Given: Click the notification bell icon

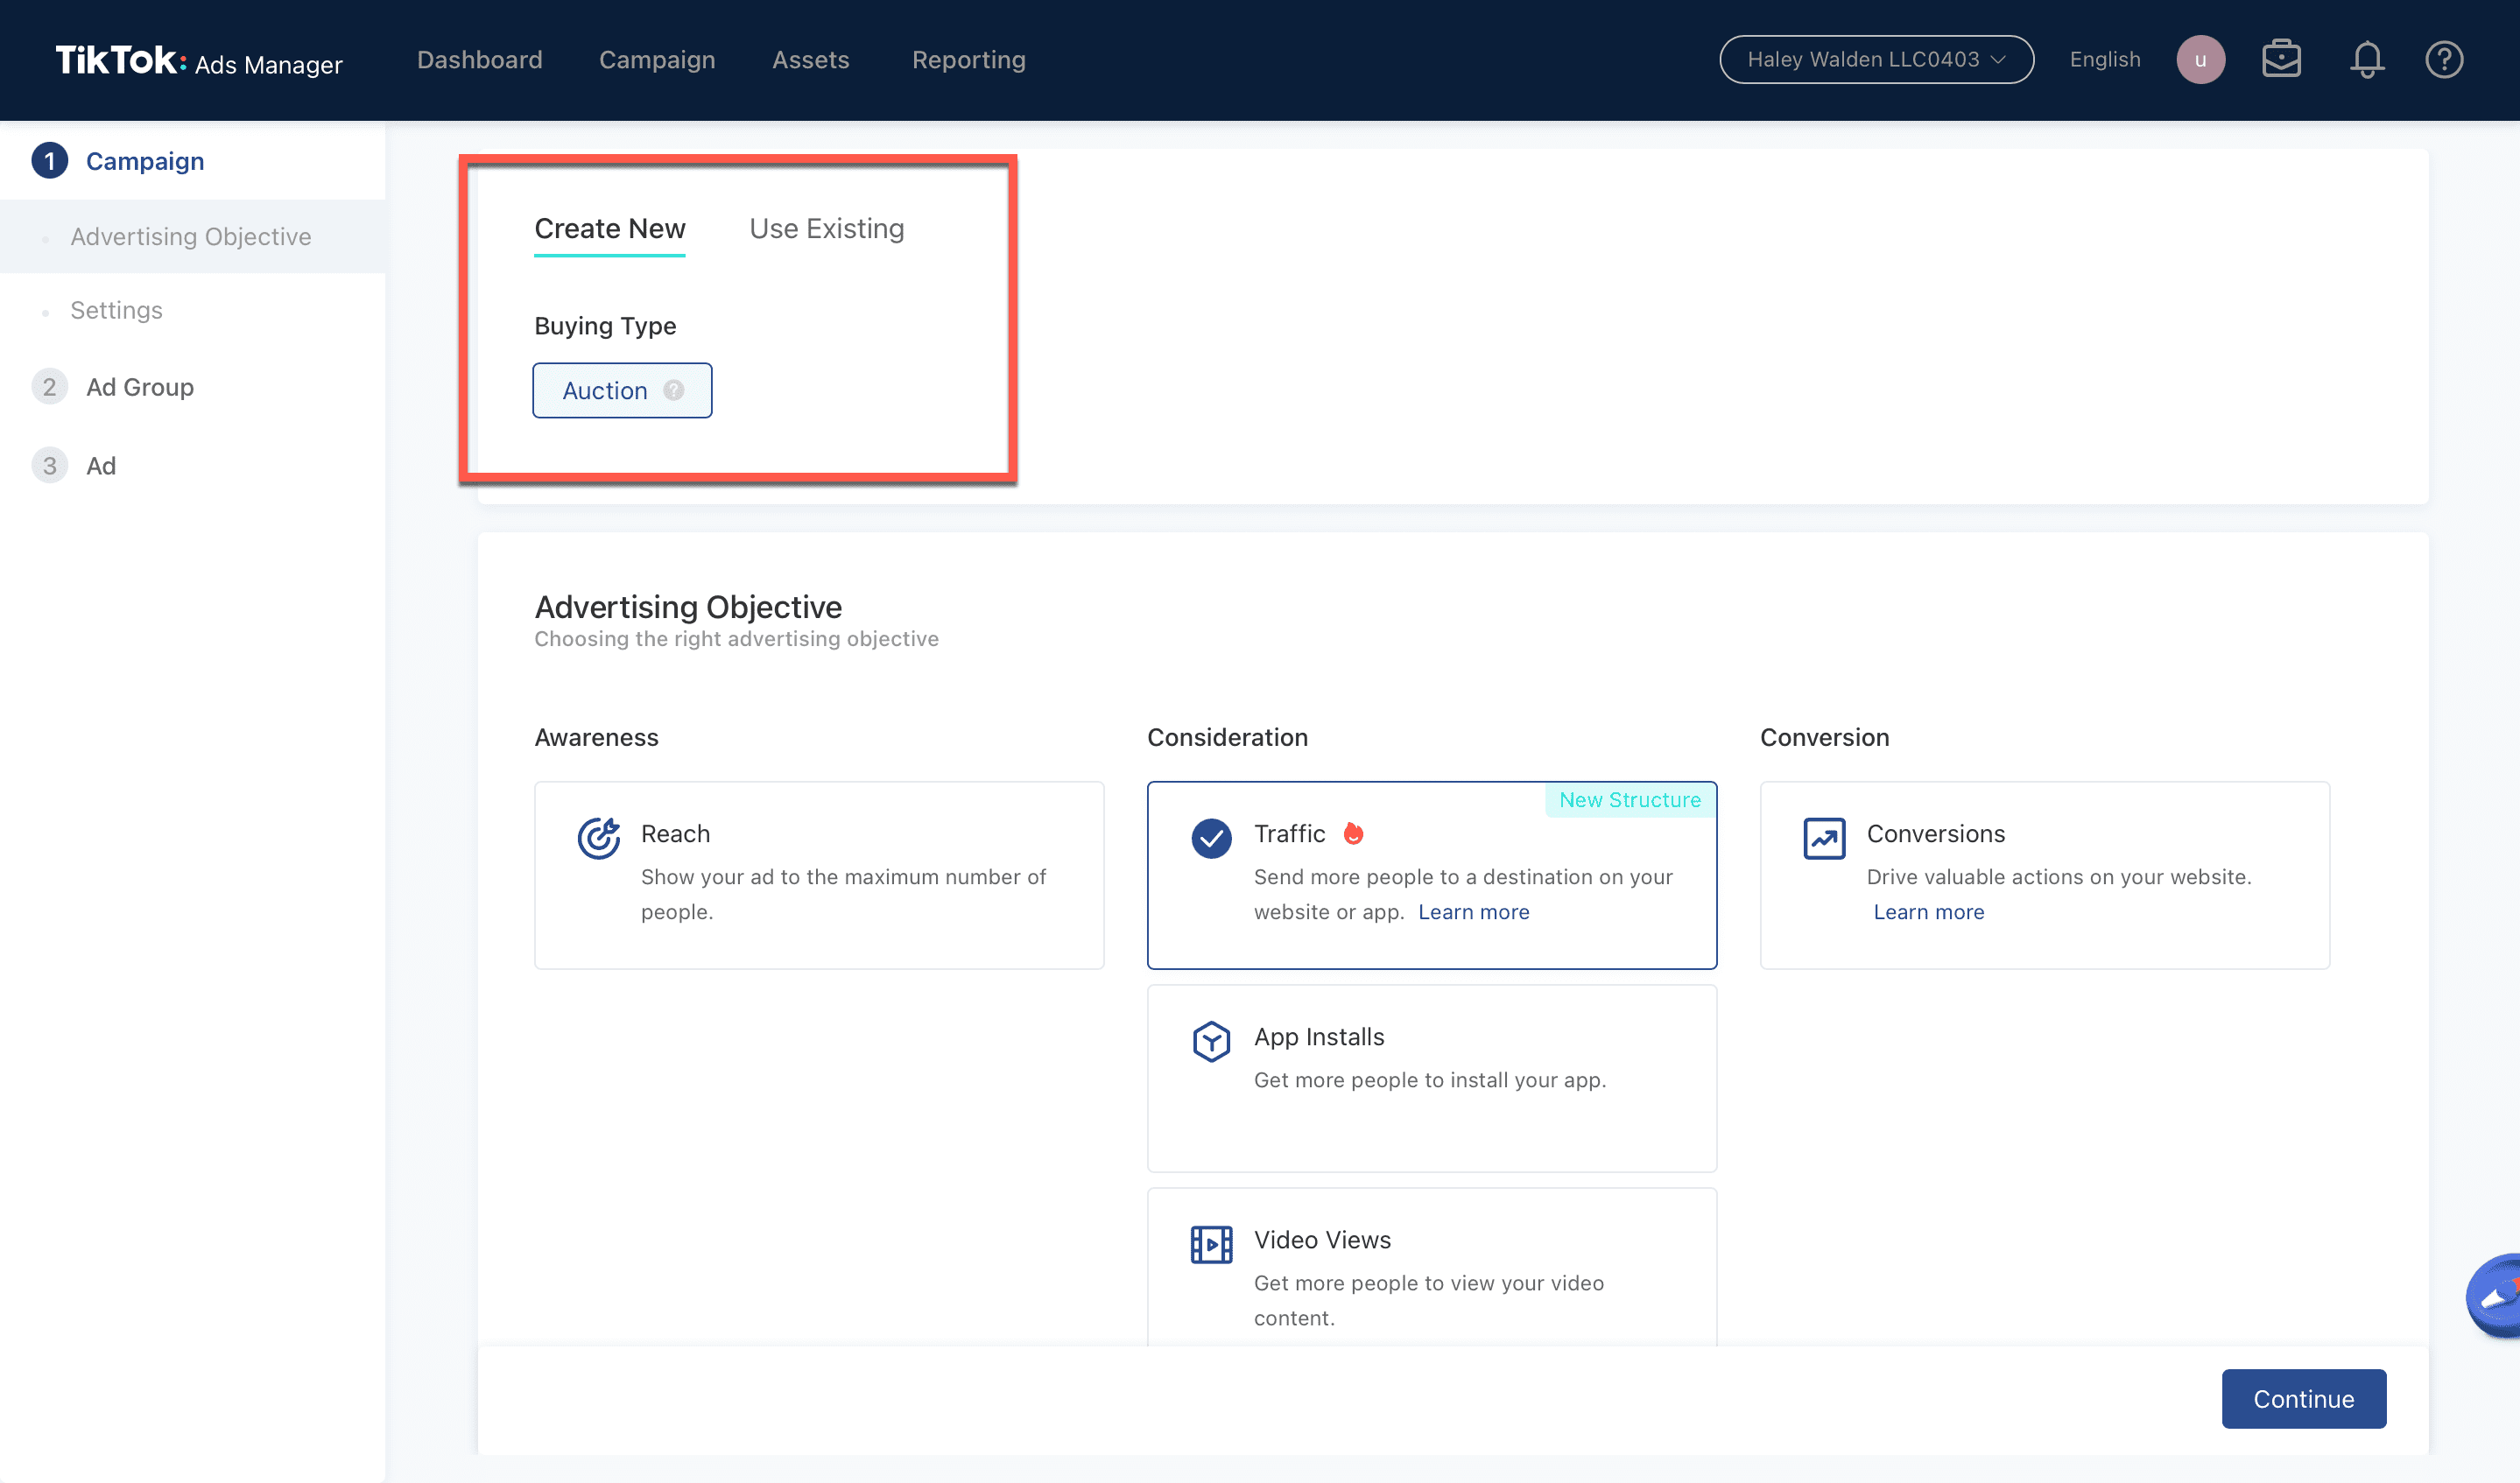Looking at the screenshot, I should [x=2366, y=60].
